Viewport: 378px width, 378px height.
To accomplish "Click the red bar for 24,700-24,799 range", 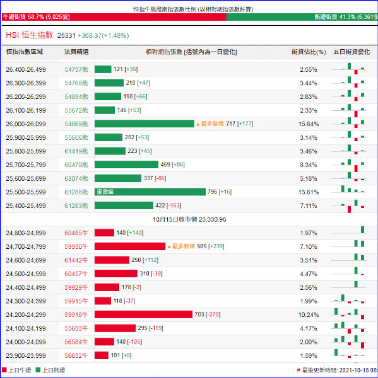I will [130, 246].
